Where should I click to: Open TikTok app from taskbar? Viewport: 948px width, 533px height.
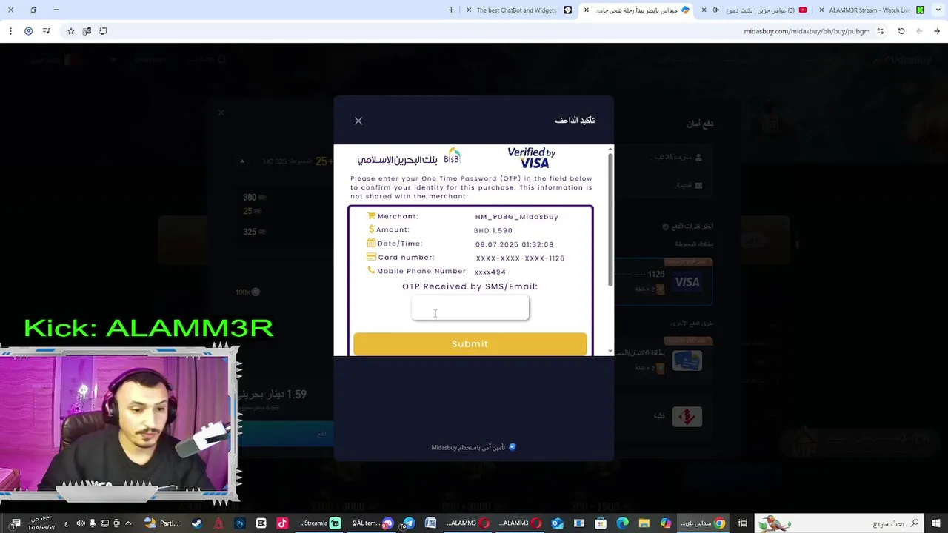pyautogui.click(x=282, y=523)
